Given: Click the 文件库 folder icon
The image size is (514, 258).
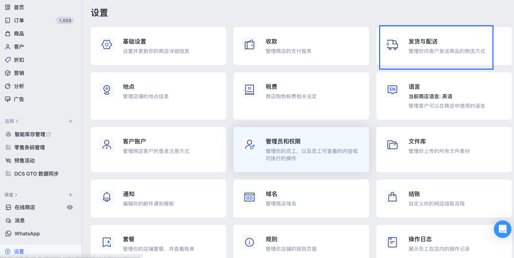Looking at the screenshot, I should point(392,145).
